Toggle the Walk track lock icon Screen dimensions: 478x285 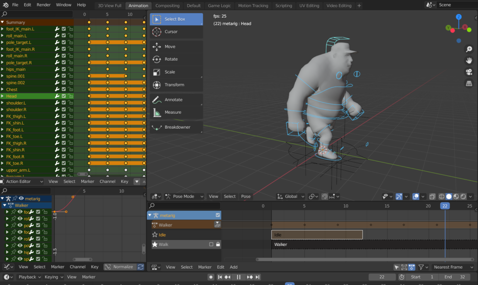point(218,244)
